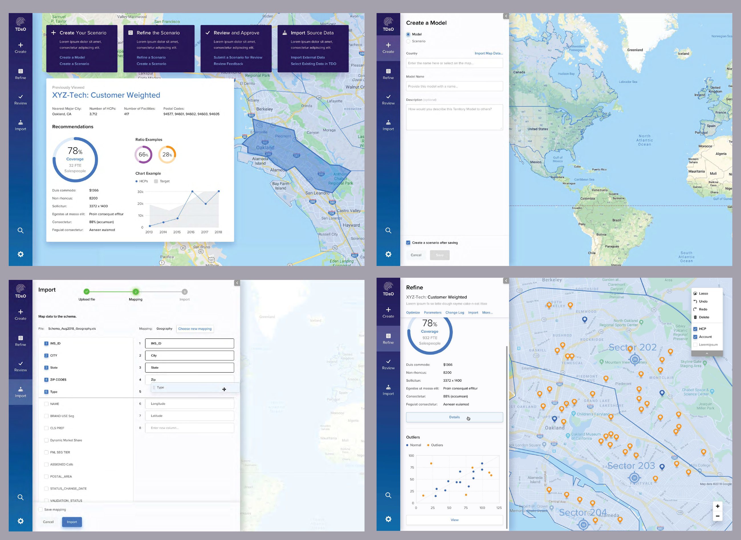Click Import External Data link
Screen dimensions: 741x540
pyautogui.click(x=308, y=58)
